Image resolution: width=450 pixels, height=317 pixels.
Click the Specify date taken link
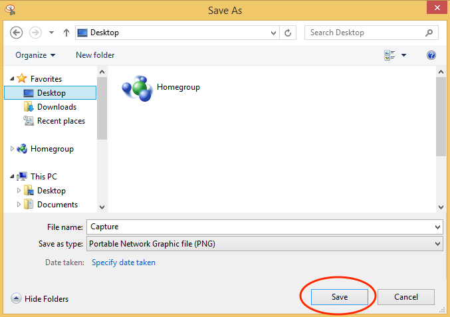coord(124,263)
